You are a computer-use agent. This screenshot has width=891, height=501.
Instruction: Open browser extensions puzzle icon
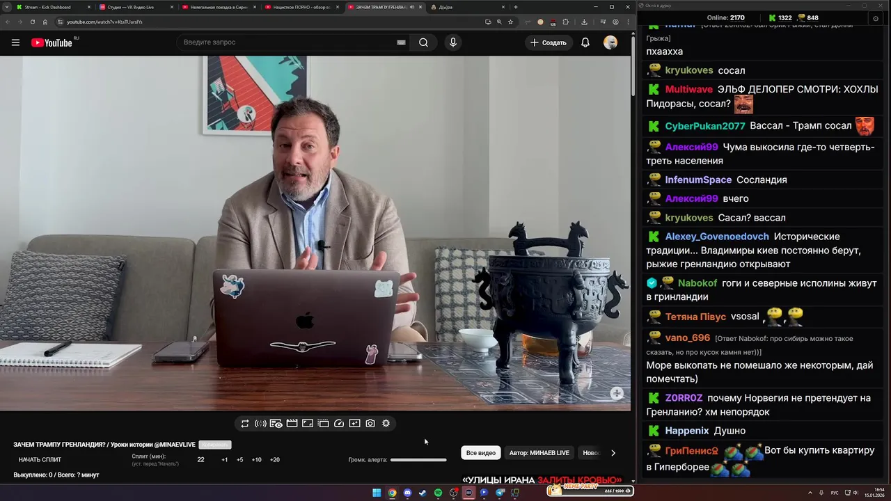(x=565, y=22)
